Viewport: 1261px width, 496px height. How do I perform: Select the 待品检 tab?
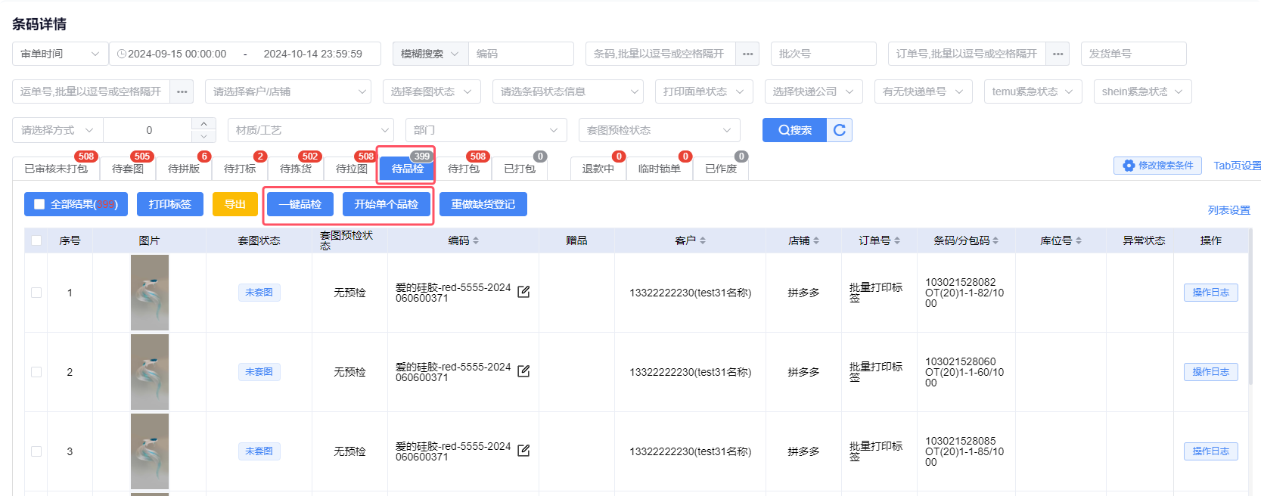click(x=408, y=169)
